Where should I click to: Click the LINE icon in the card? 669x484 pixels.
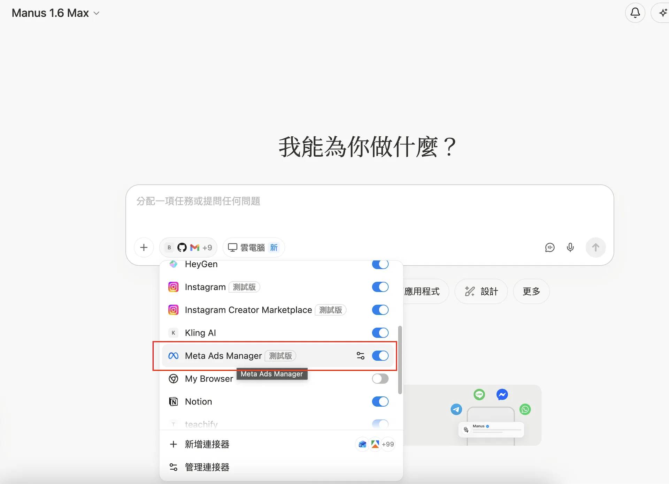479,394
